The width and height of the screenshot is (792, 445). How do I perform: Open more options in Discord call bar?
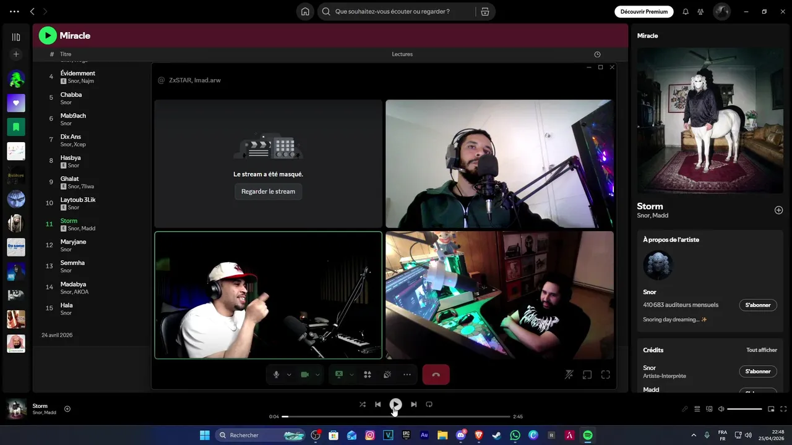pyautogui.click(x=407, y=375)
